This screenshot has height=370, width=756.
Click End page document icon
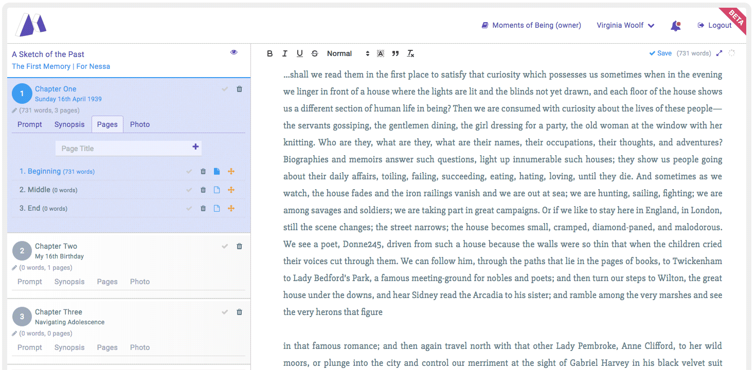[217, 209]
